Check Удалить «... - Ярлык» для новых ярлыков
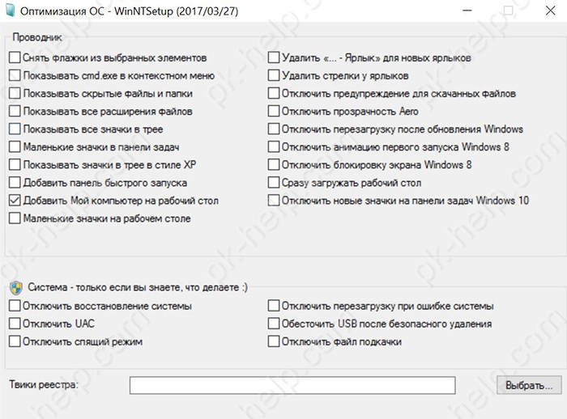 point(274,57)
